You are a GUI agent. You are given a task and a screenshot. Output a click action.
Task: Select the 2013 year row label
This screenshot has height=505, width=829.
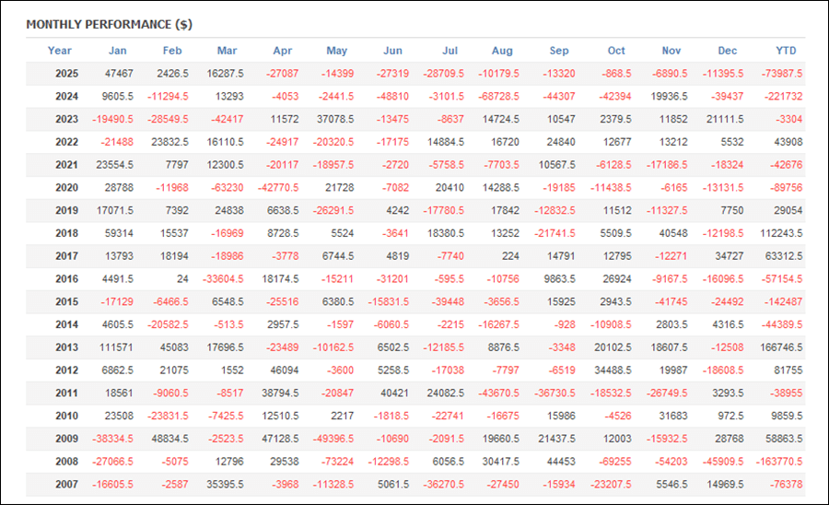tap(66, 347)
